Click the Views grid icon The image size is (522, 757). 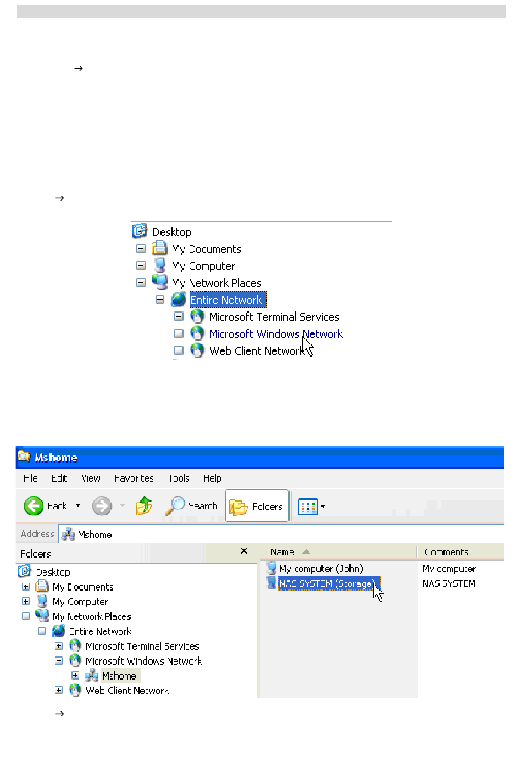point(308,506)
